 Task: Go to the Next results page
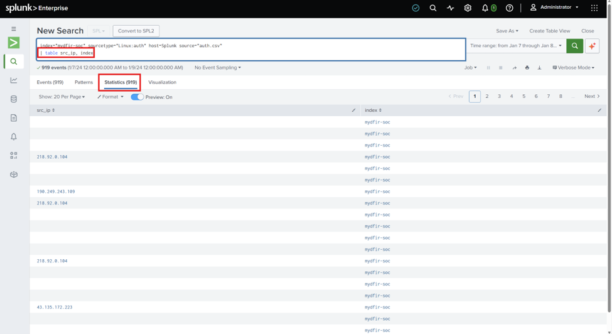tap(592, 97)
